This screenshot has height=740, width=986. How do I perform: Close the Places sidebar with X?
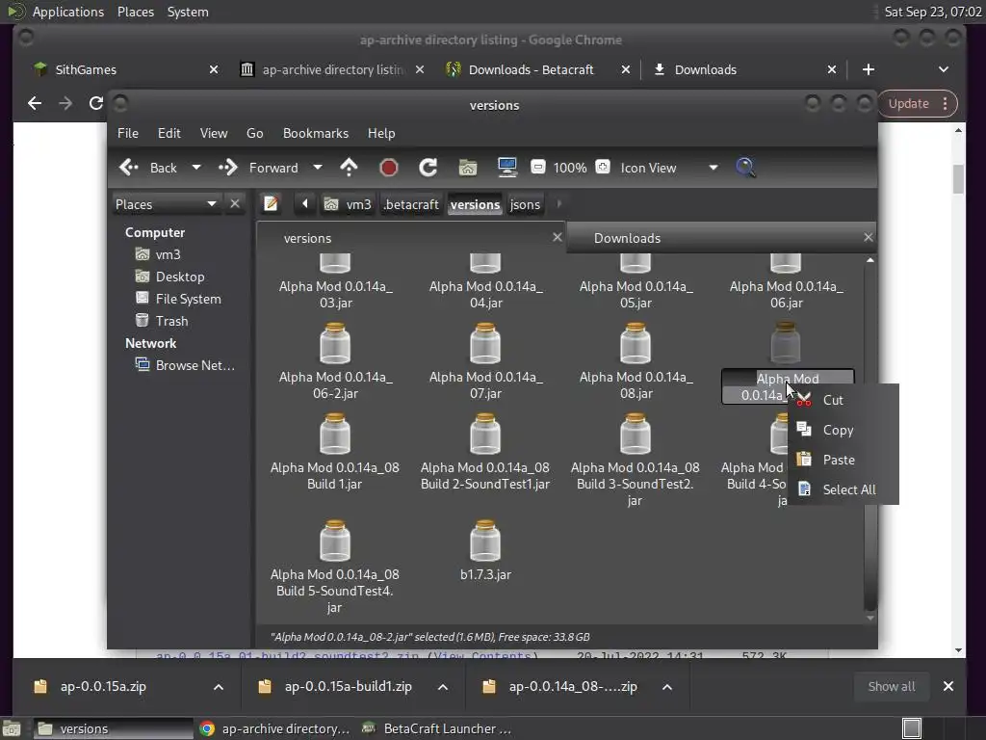coord(235,204)
